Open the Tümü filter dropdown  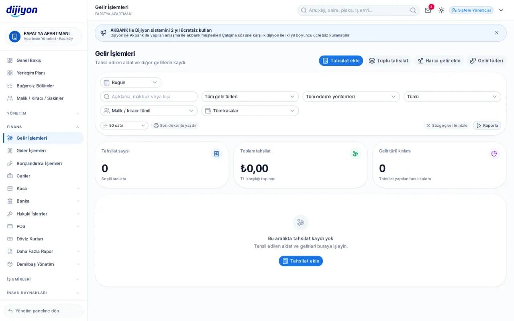[452, 97]
